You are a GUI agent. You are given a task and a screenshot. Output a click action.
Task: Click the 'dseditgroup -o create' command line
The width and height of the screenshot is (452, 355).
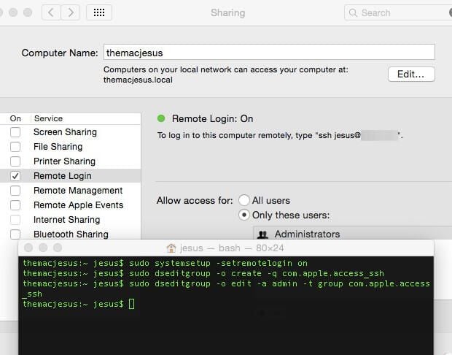[203, 273]
